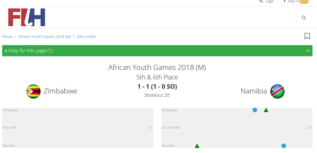Click the 0/1 help counter badge

click(x=304, y=1)
